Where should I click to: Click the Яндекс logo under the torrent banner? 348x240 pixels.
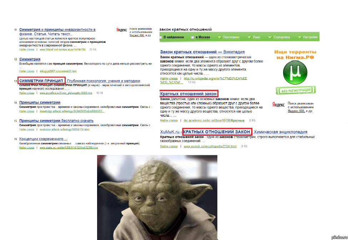[x=278, y=105]
